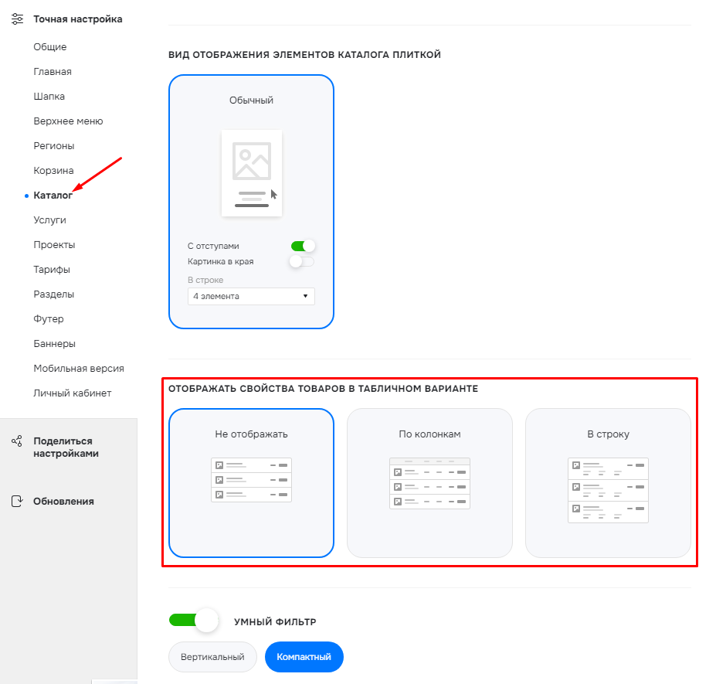The image size is (716, 684).
Task: Turn off the 'Умный фильтр' switch
Action: click(194, 621)
